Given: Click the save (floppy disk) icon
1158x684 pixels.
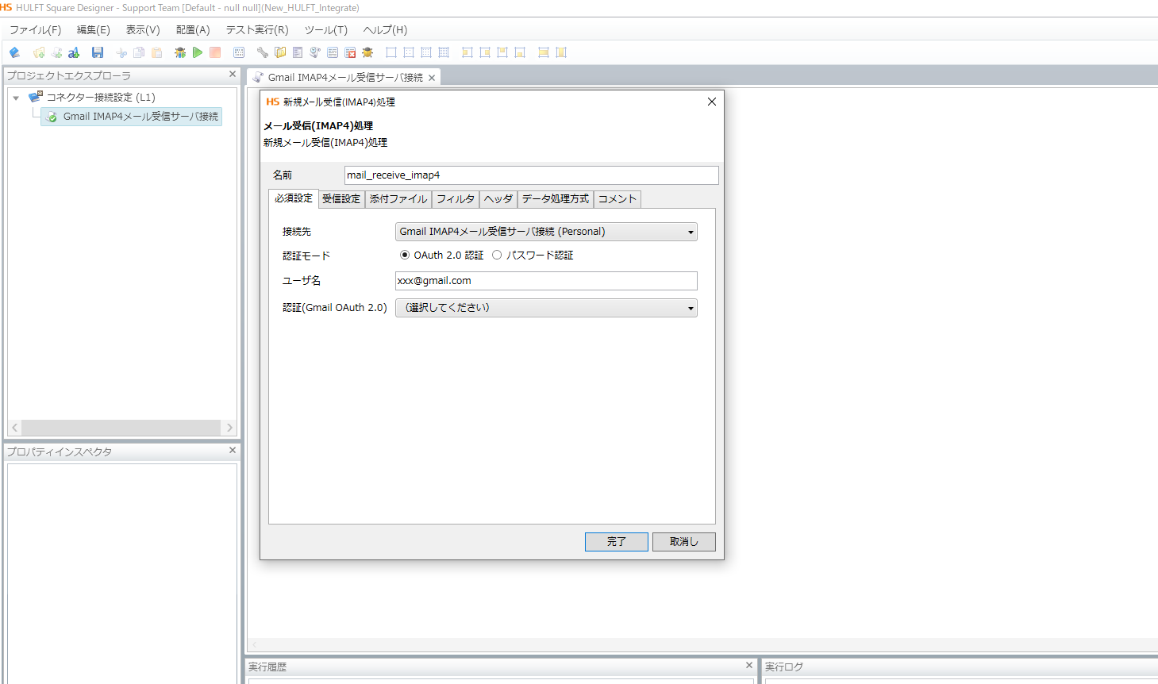Looking at the screenshot, I should click(98, 52).
